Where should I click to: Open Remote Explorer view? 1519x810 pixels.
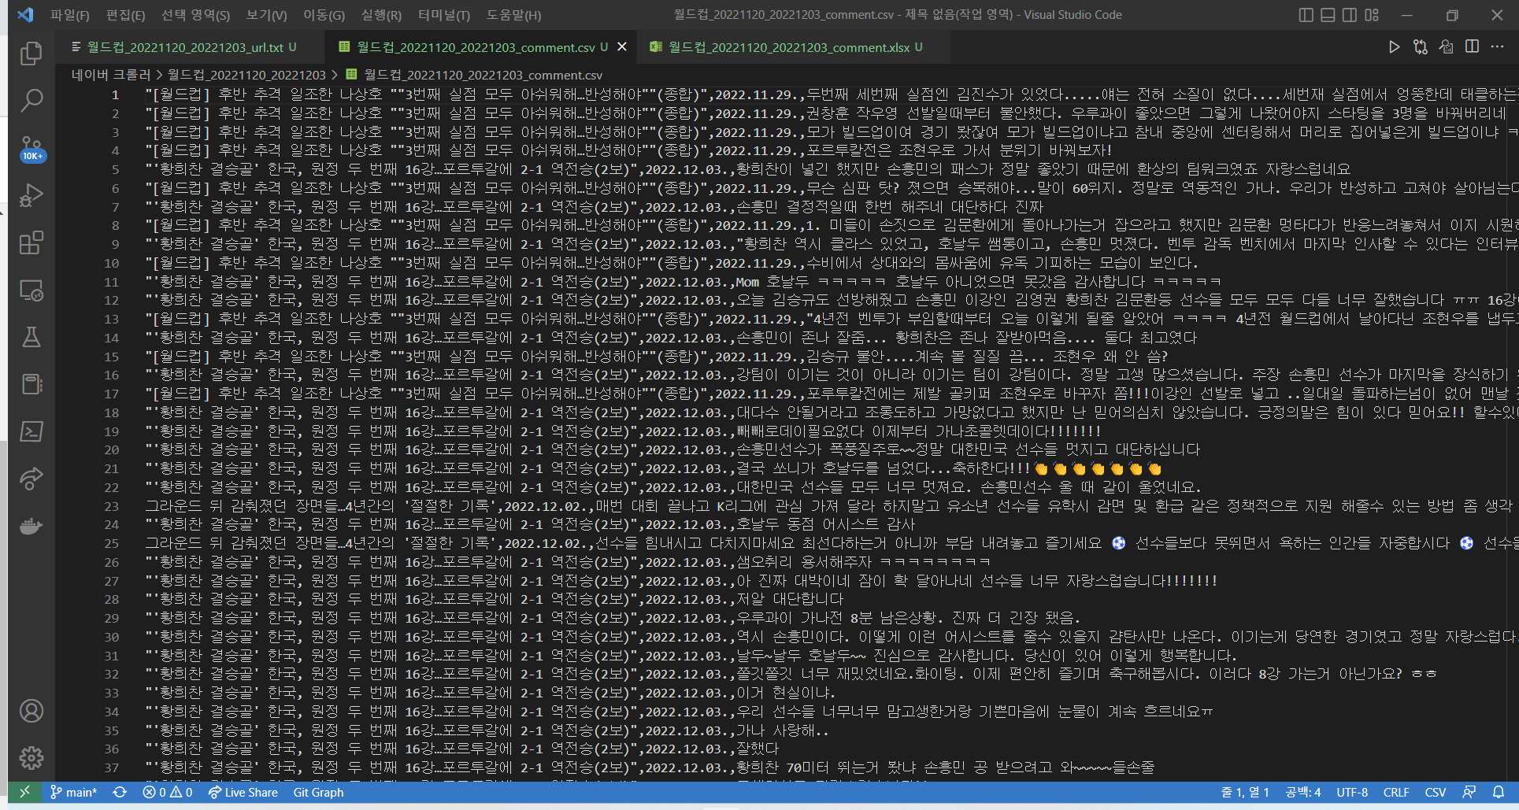pyautogui.click(x=31, y=290)
